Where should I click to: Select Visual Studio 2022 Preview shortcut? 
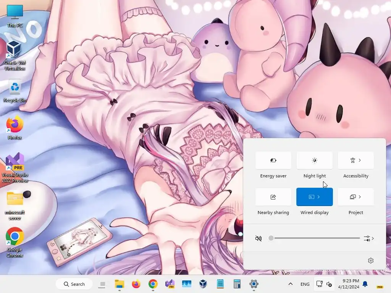coord(15,167)
